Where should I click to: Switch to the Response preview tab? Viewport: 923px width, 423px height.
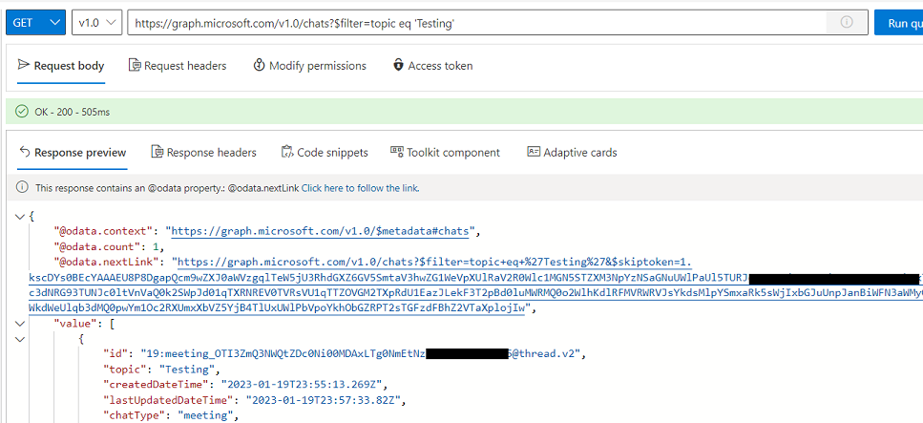click(73, 153)
